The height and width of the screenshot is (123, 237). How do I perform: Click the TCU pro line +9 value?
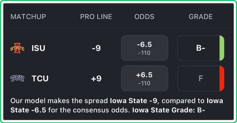tap(96, 78)
